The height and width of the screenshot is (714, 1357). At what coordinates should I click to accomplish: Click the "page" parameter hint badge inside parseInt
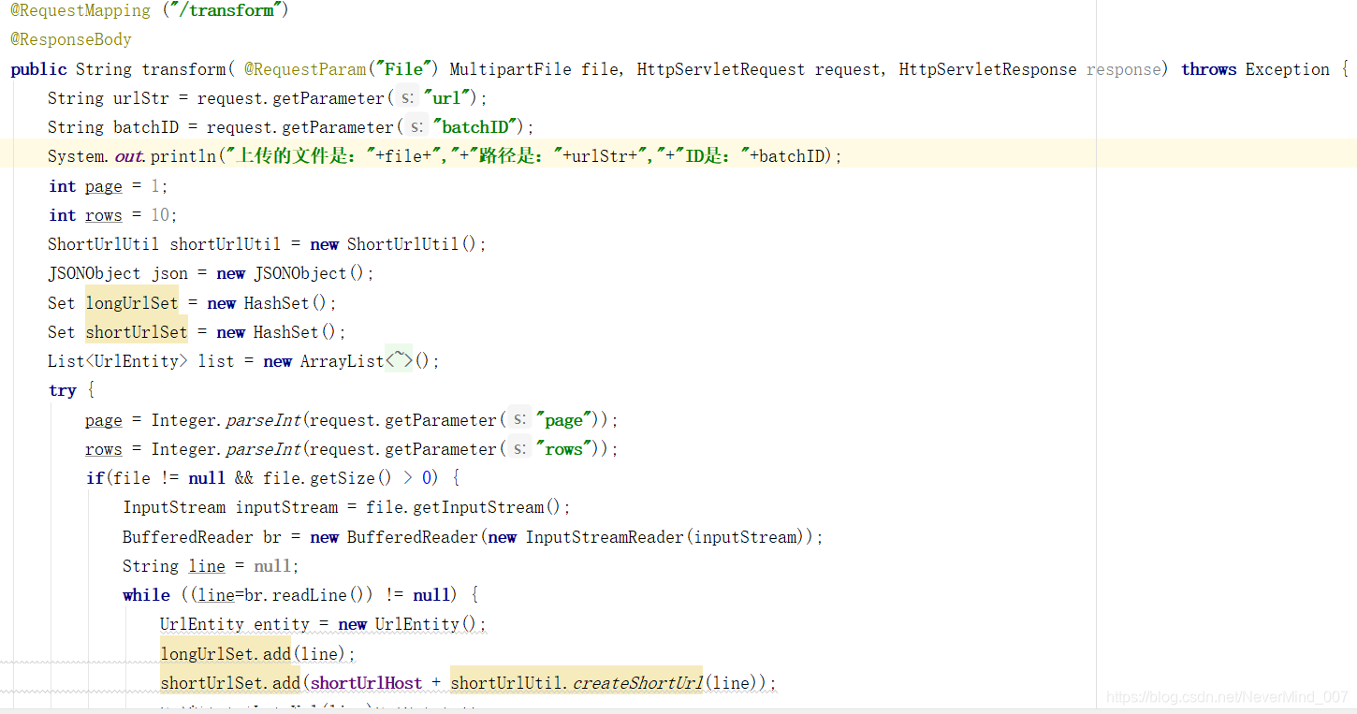coord(518,419)
